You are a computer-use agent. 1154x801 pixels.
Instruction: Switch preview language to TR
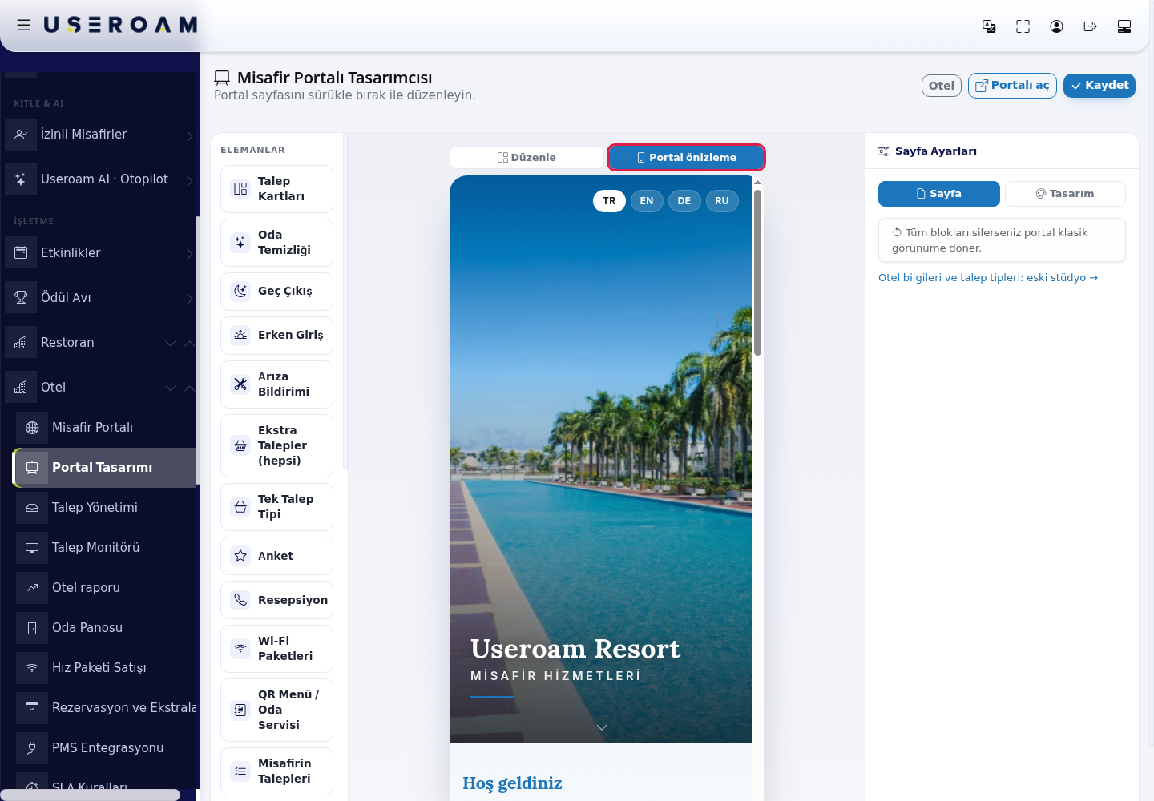click(x=609, y=201)
